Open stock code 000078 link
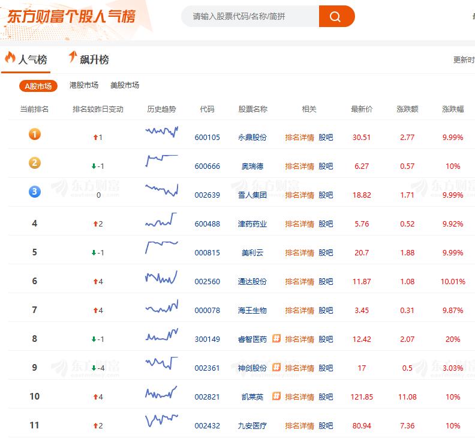This screenshot has width=475, height=438. (x=207, y=311)
